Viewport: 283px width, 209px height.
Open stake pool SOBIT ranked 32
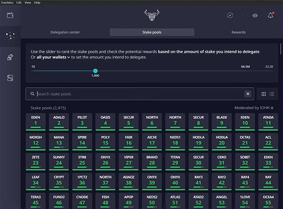(x=245, y=161)
